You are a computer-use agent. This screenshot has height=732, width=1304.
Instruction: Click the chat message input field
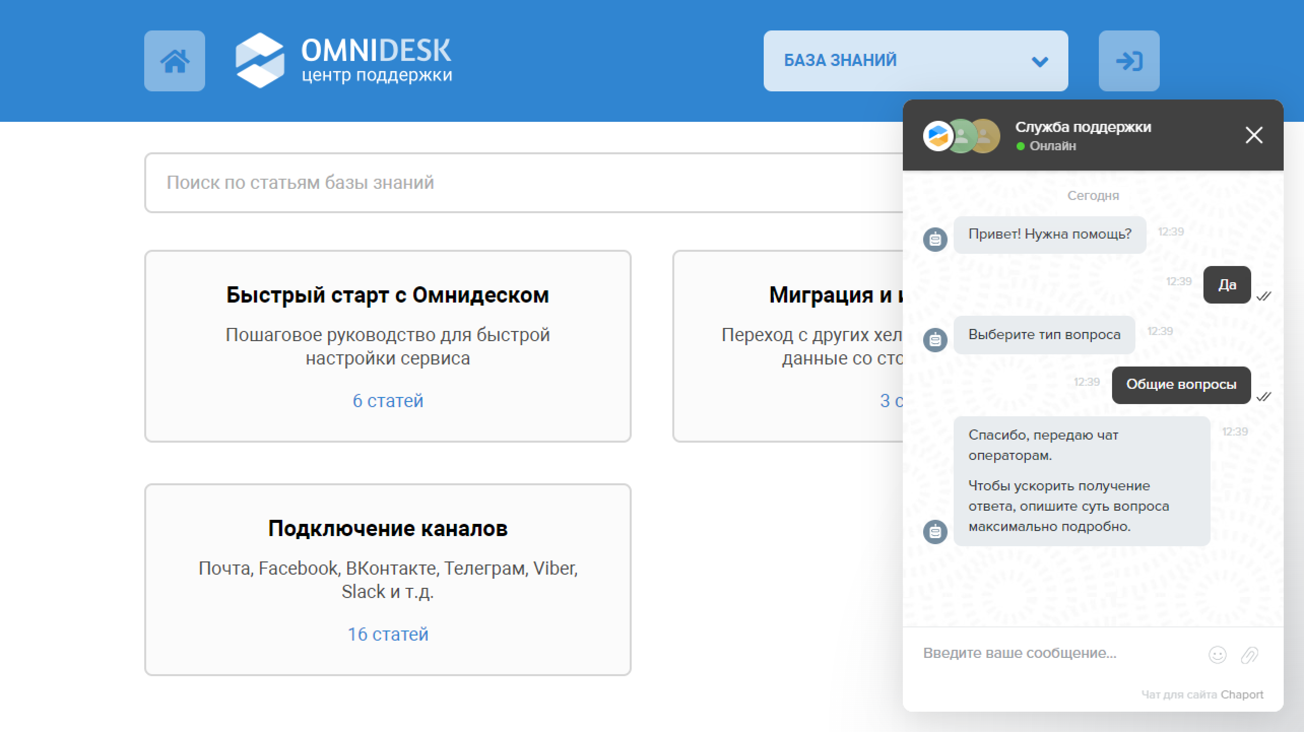[x=1056, y=653]
